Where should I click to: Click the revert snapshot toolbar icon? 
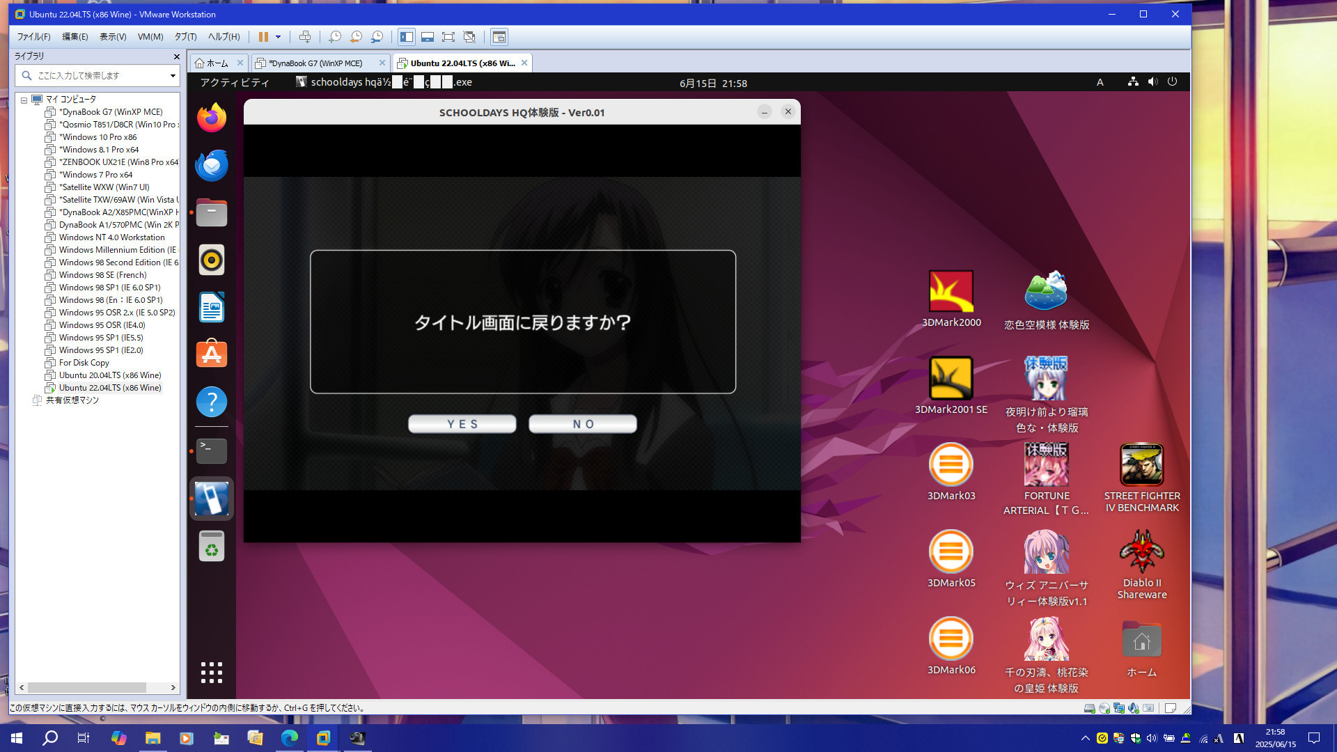pyautogui.click(x=356, y=37)
